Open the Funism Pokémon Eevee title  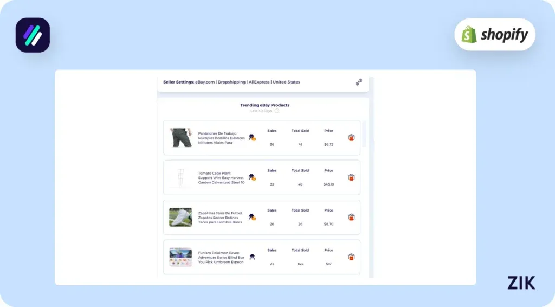point(221,258)
